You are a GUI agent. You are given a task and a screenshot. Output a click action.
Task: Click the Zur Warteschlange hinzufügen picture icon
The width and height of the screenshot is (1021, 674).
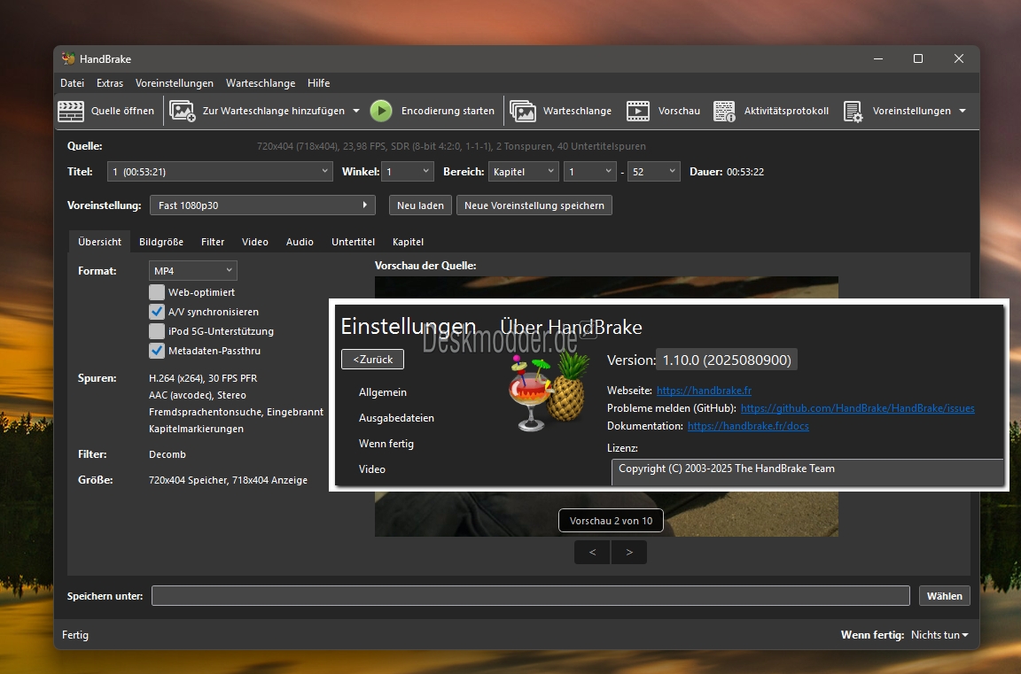click(183, 111)
